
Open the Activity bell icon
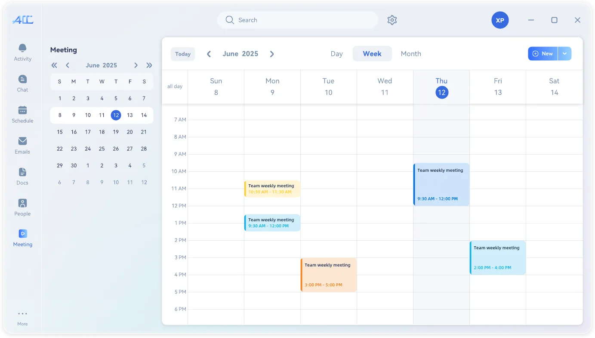point(23,48)
